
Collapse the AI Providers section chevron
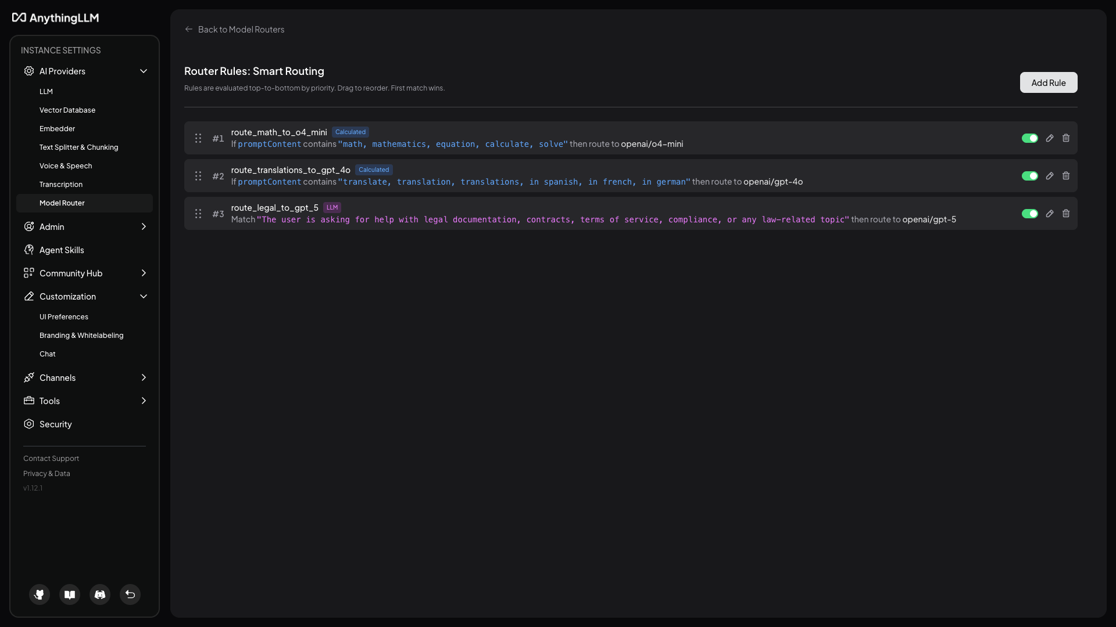tap(144, 71)
